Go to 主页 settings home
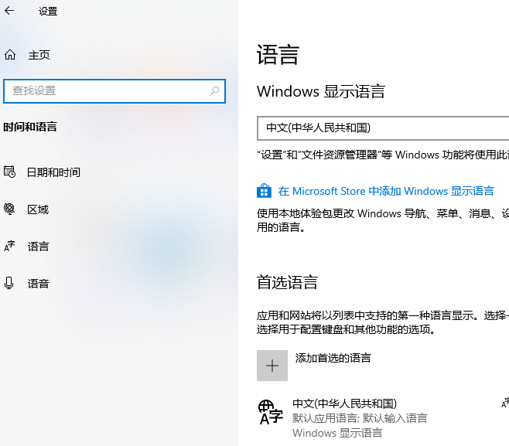 point(39,55)
